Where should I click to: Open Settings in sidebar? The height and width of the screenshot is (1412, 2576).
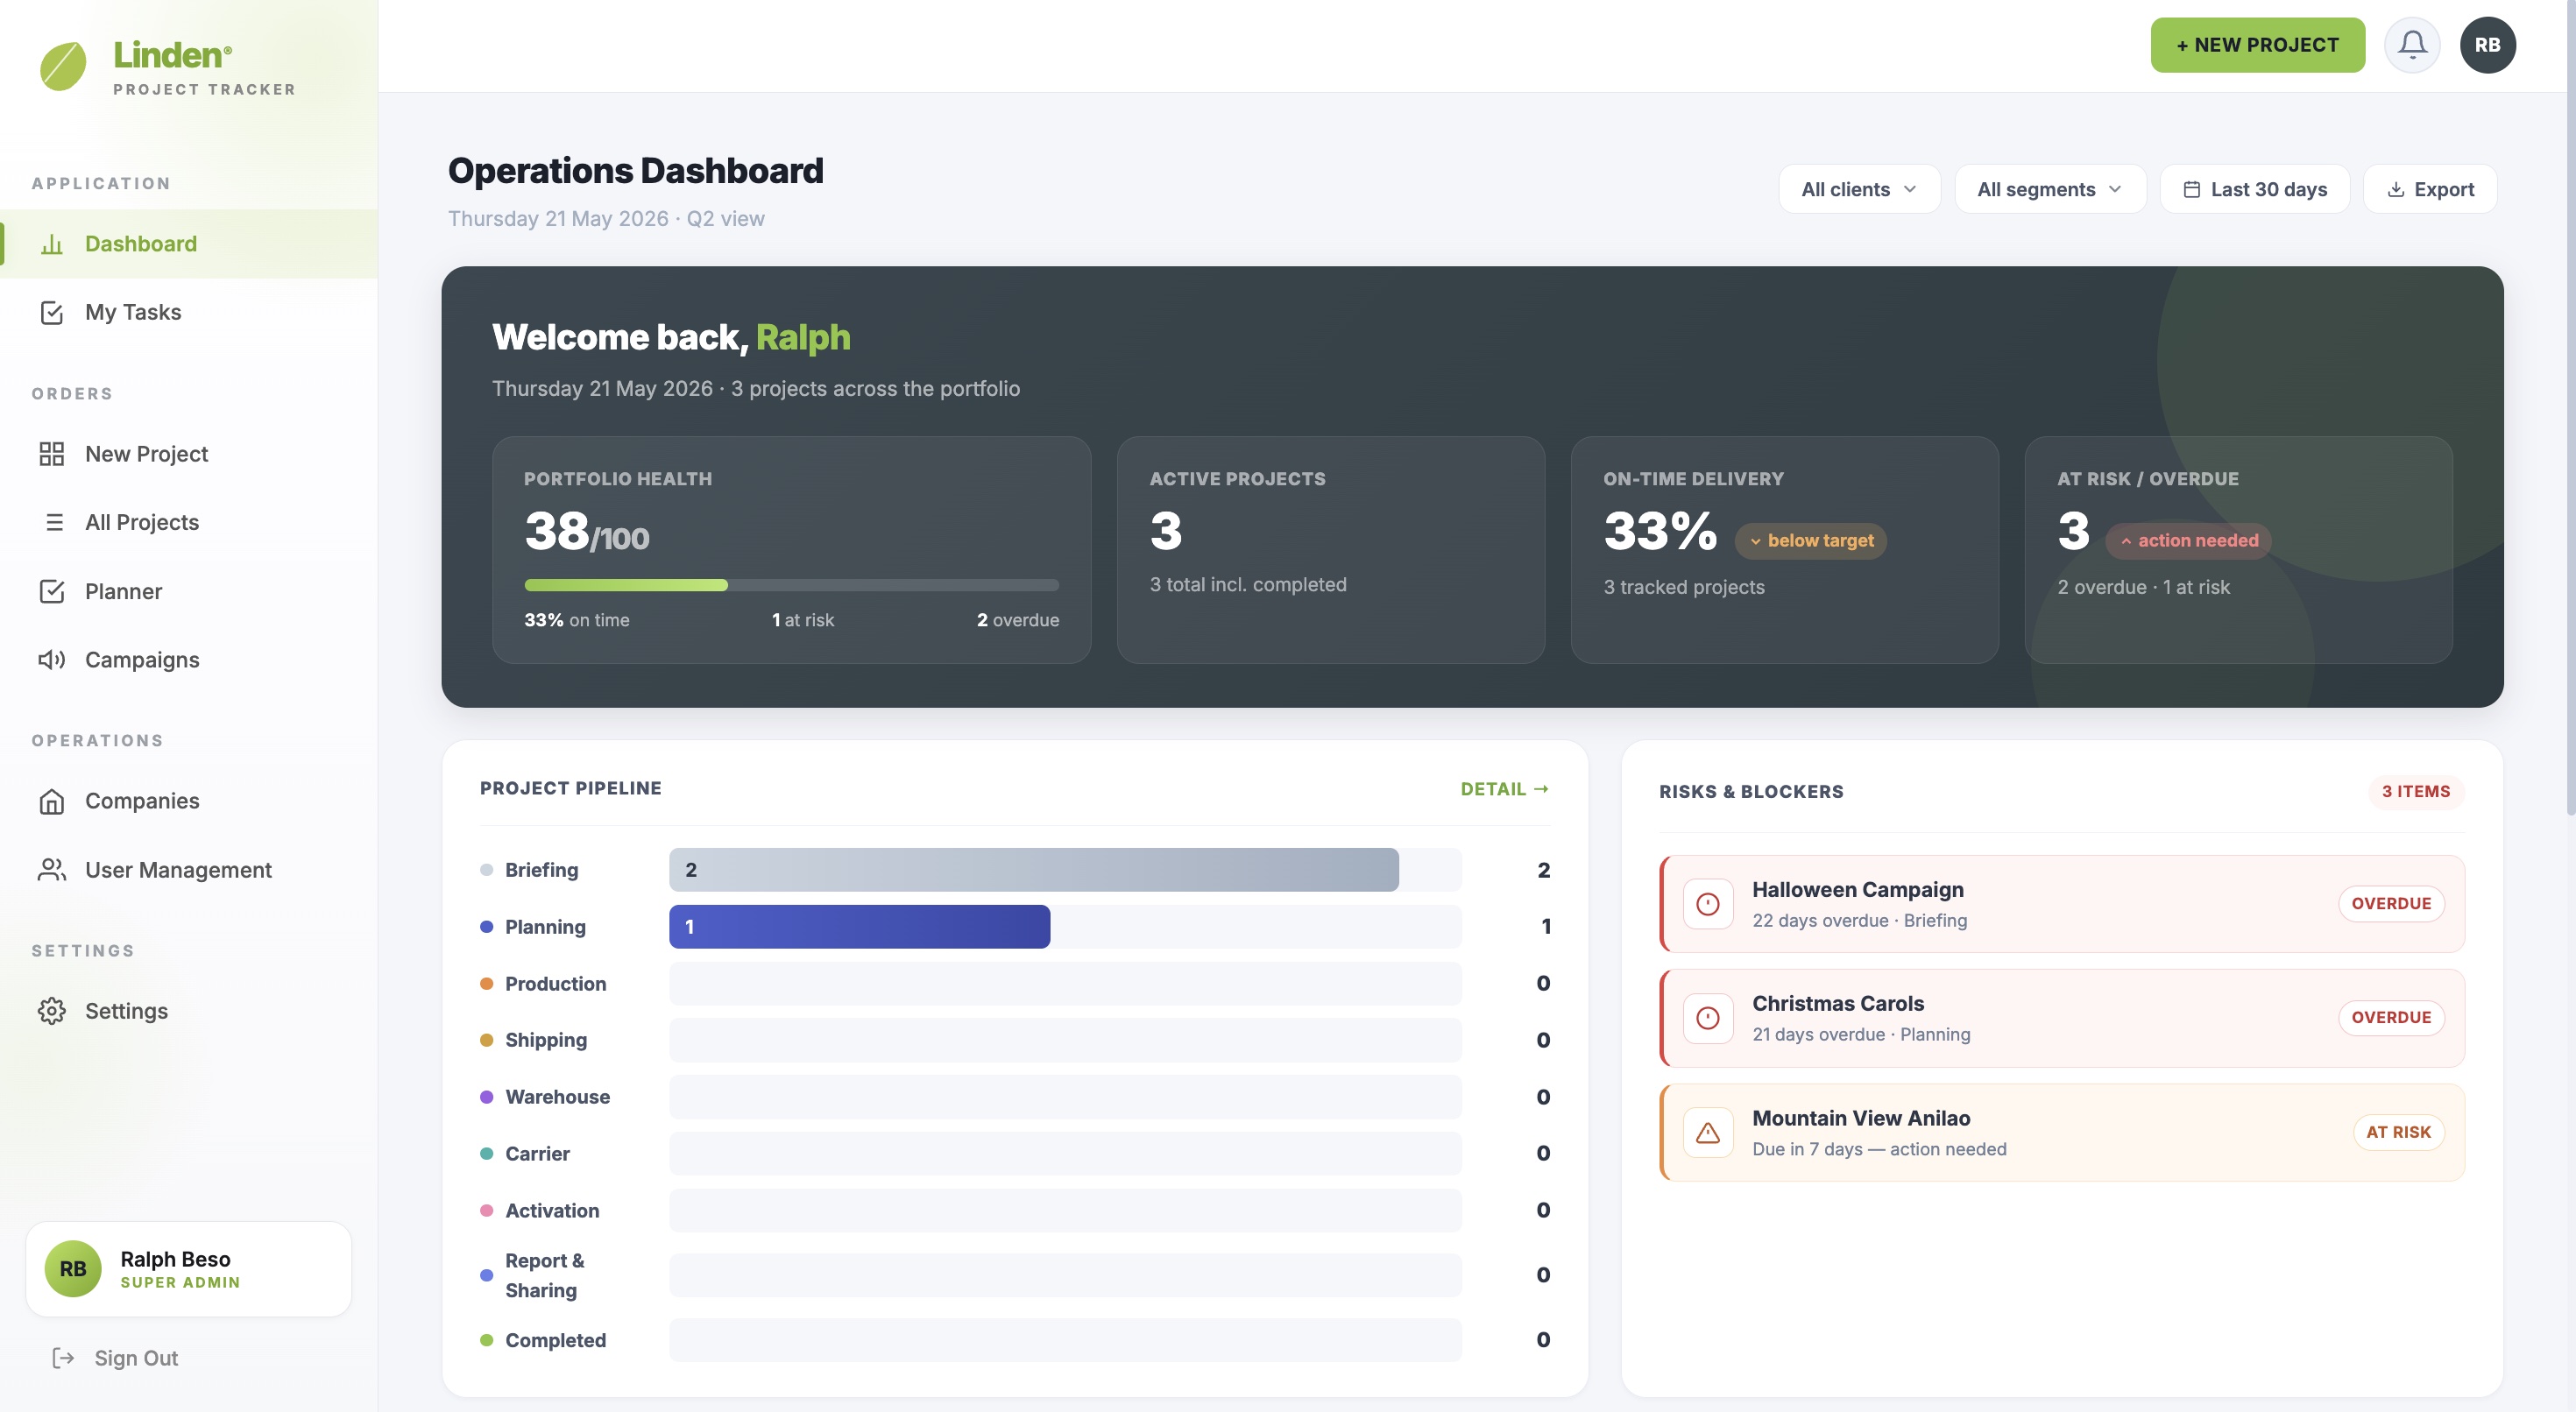pyautogui.click(x=189, y=1011)
